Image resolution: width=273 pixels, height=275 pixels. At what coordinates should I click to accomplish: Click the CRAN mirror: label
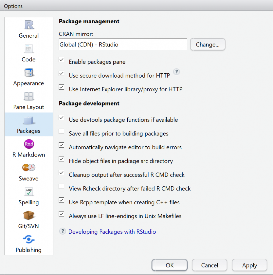coord(76,34)
